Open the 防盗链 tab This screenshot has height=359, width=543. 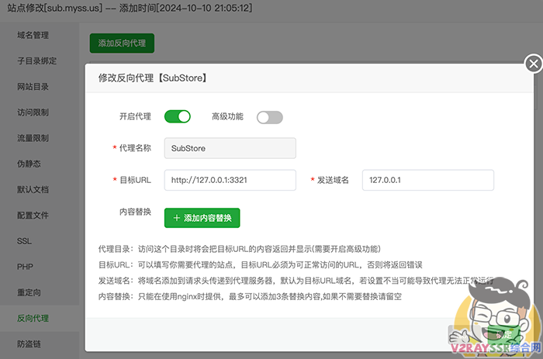point(29,343)
